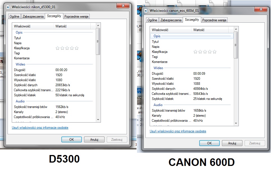Image resolution: width=278 pixels, height=169 pixels.
Task: Select the Opis group header in the canon_eos_600d_01 window
Action: point(192,36)
